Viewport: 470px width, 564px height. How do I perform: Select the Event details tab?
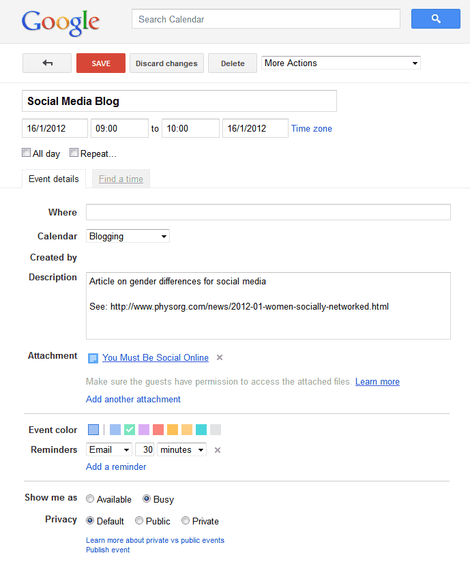click(54, 179)
